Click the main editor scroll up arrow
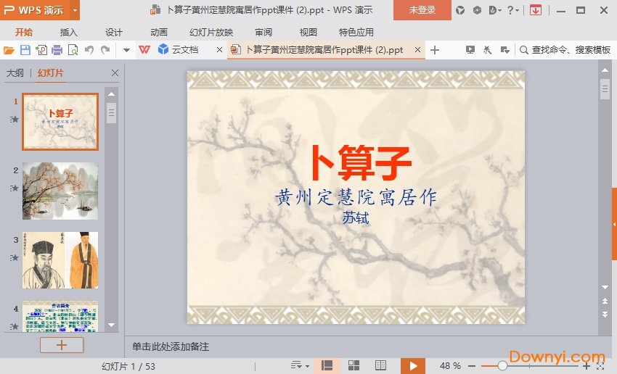This screenshot has width=617, height=374. click(x=605, y=70)
